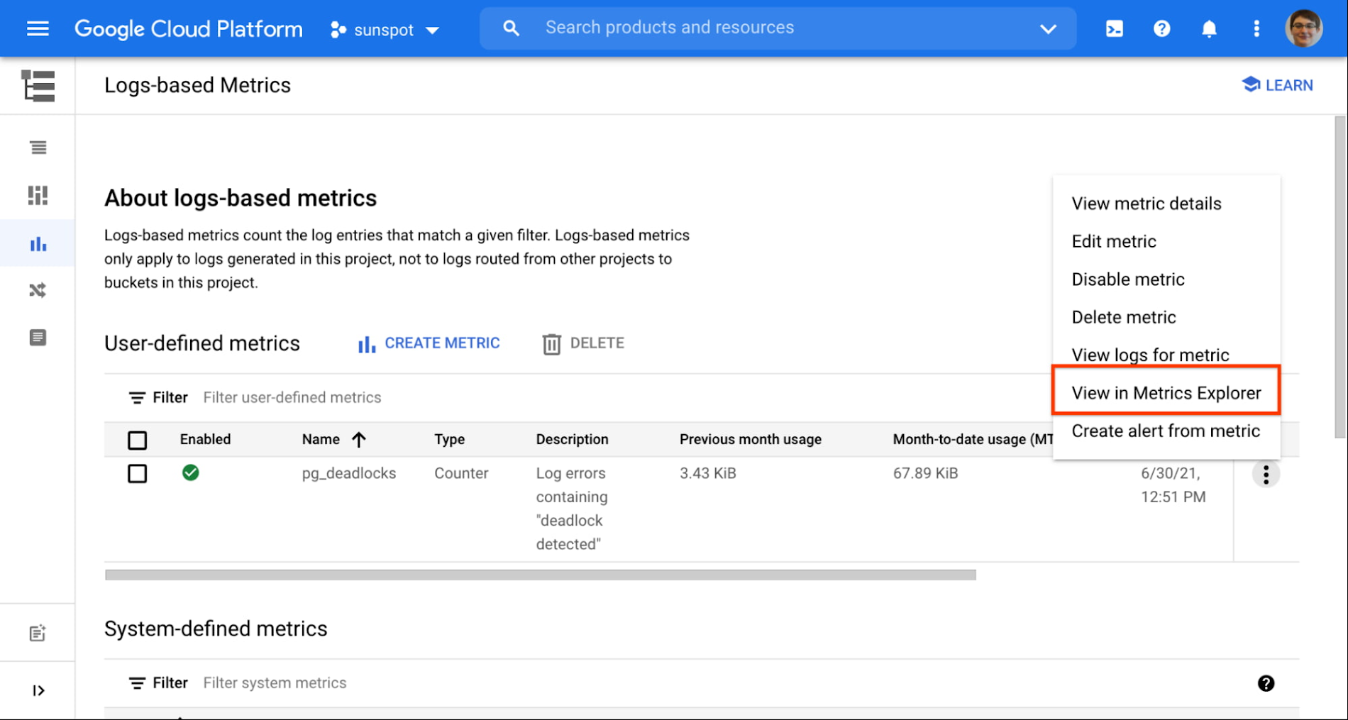Filter system metrics input
1348x720 pixels.
[x=275, y=683]
